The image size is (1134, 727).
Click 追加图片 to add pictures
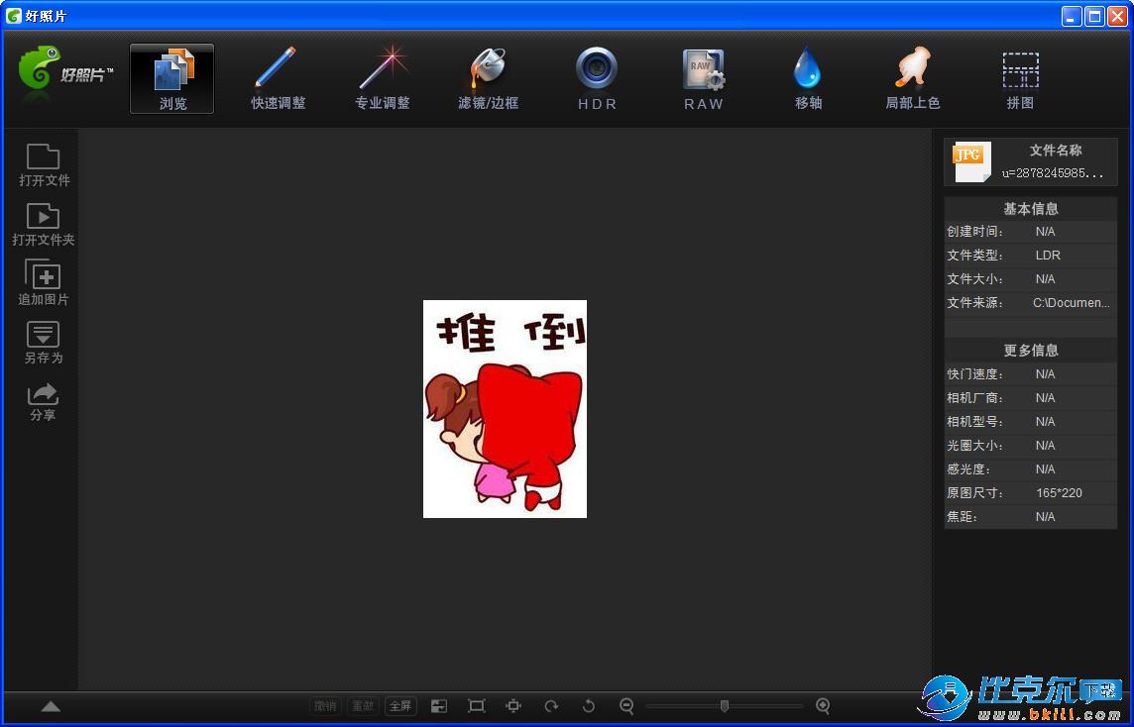tap(44, 282)
